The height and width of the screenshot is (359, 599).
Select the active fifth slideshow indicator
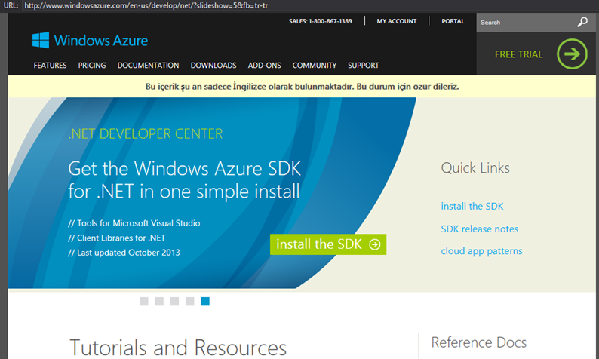[x=205, y=302]
